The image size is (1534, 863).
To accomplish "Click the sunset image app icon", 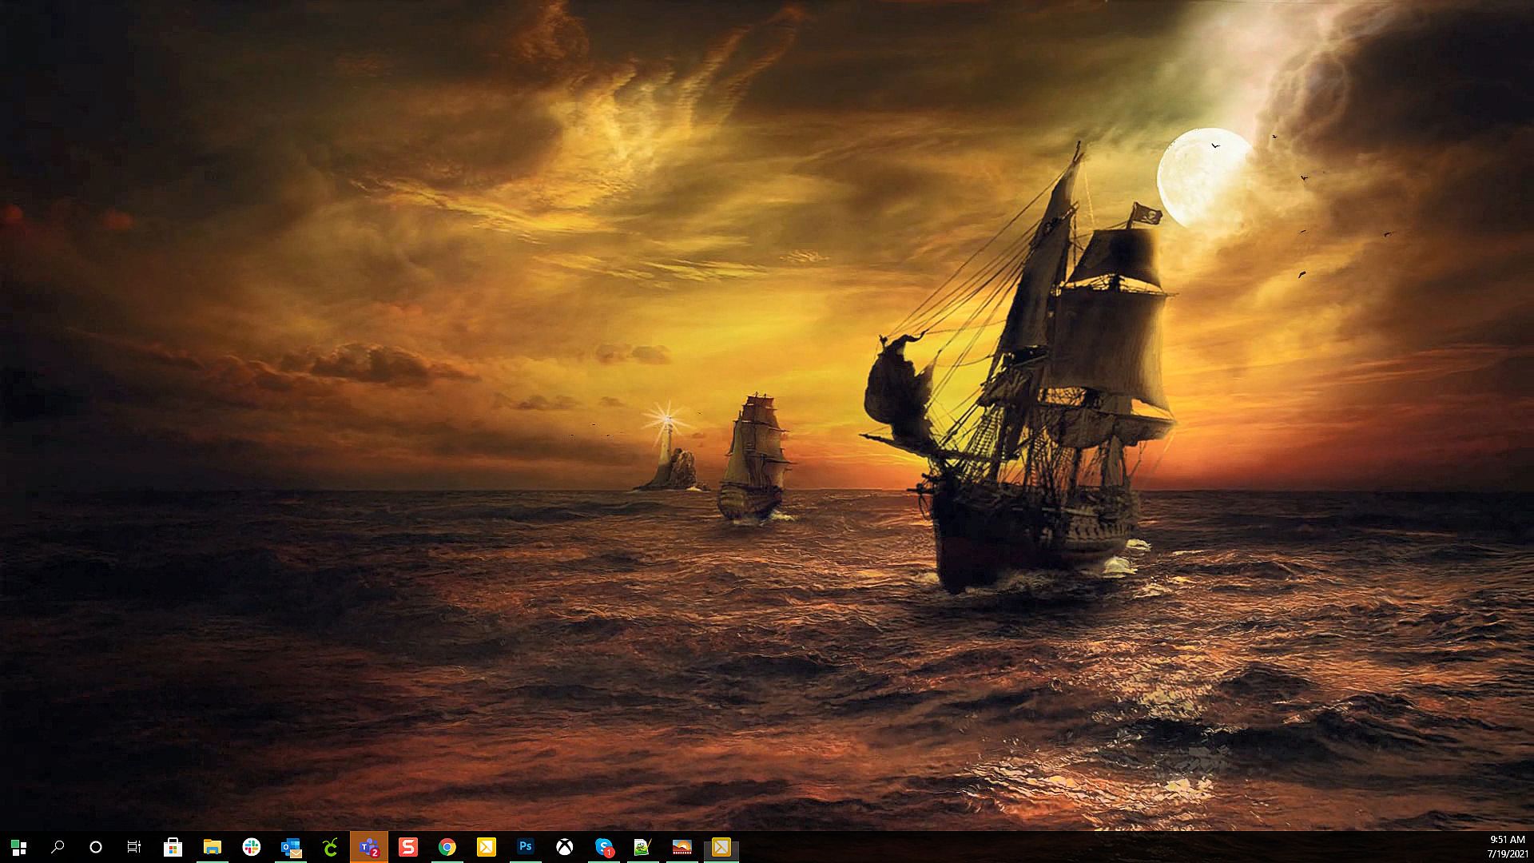I will tap(682, 847).
